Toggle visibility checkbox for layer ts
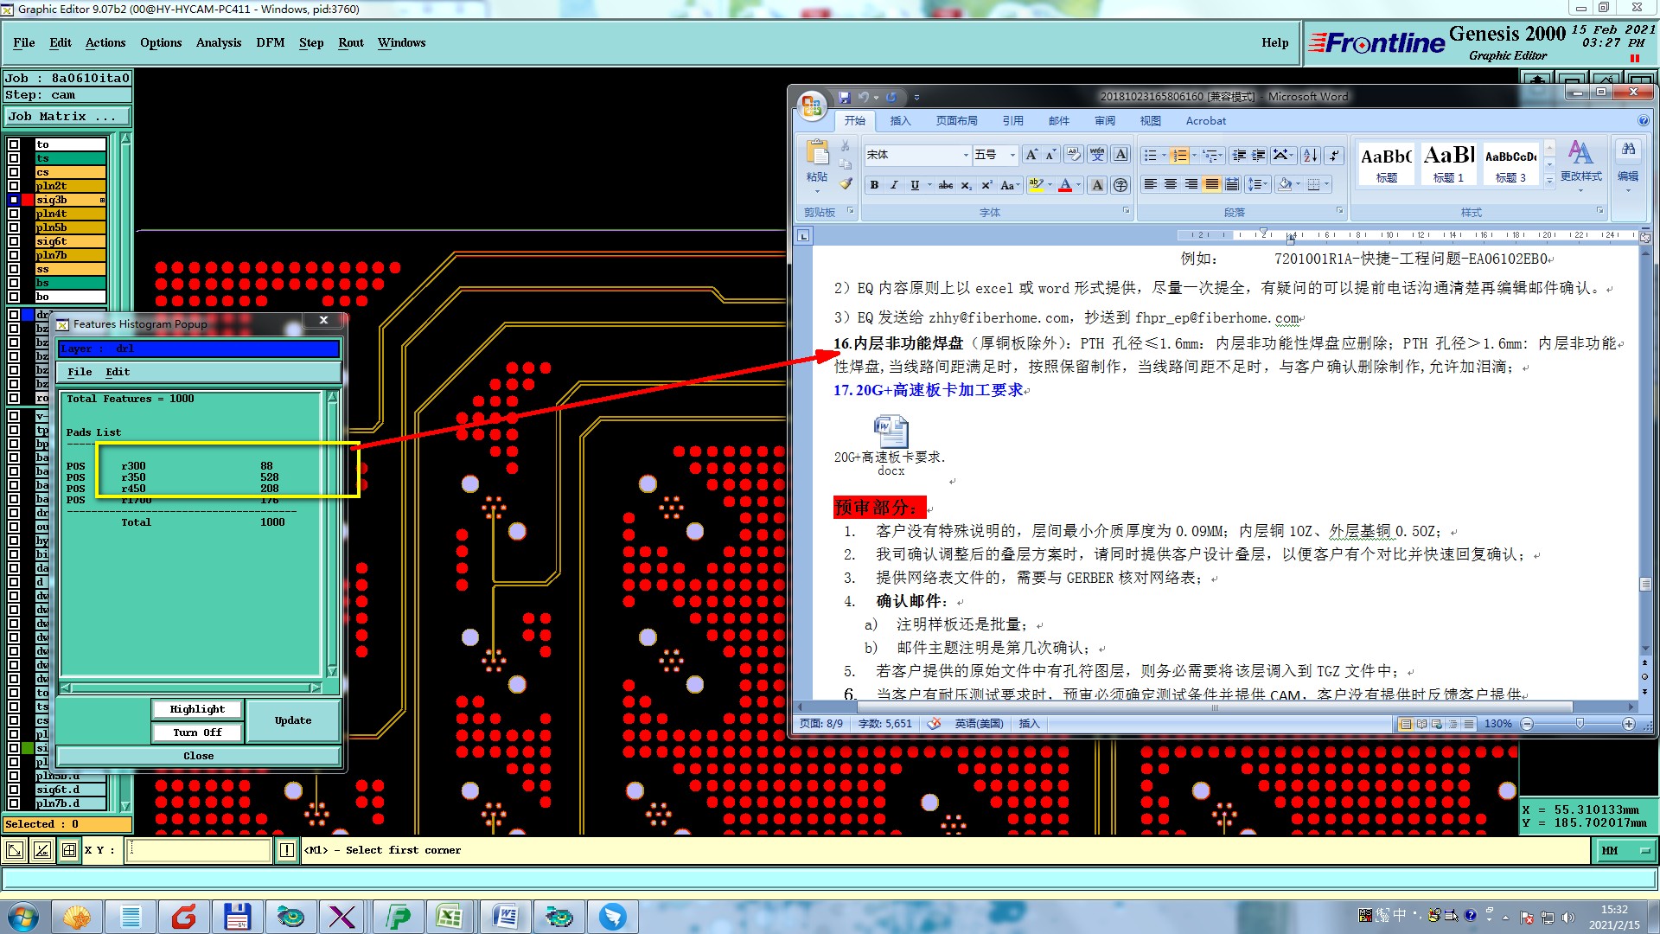 pos(14,158)
